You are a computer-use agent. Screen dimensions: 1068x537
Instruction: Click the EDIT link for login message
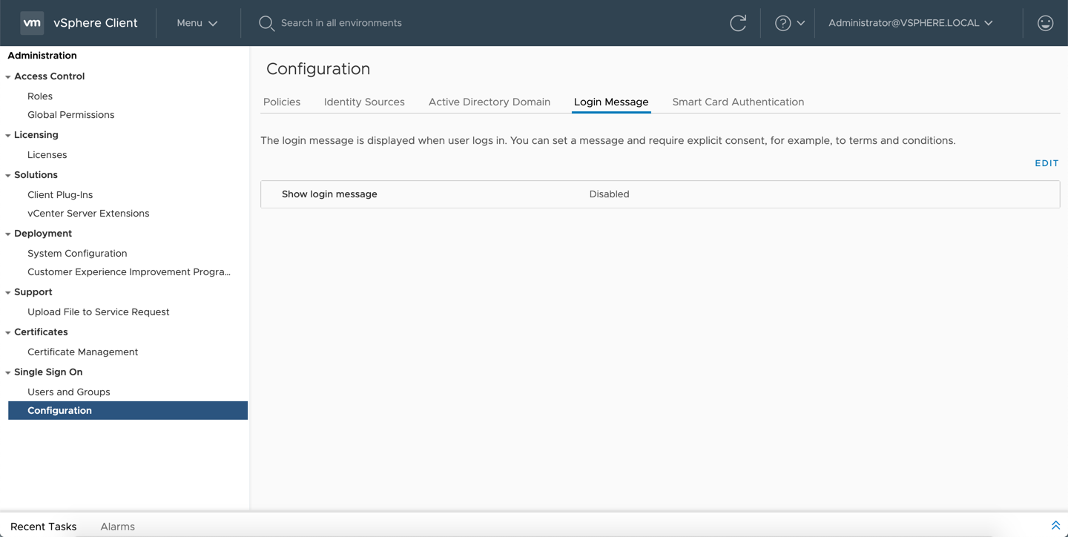pyautogui.click(x=1046, y=163)
